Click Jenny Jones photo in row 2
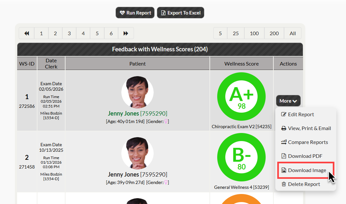Viewport: 346px width, 204px height. (x=137, y=153)
